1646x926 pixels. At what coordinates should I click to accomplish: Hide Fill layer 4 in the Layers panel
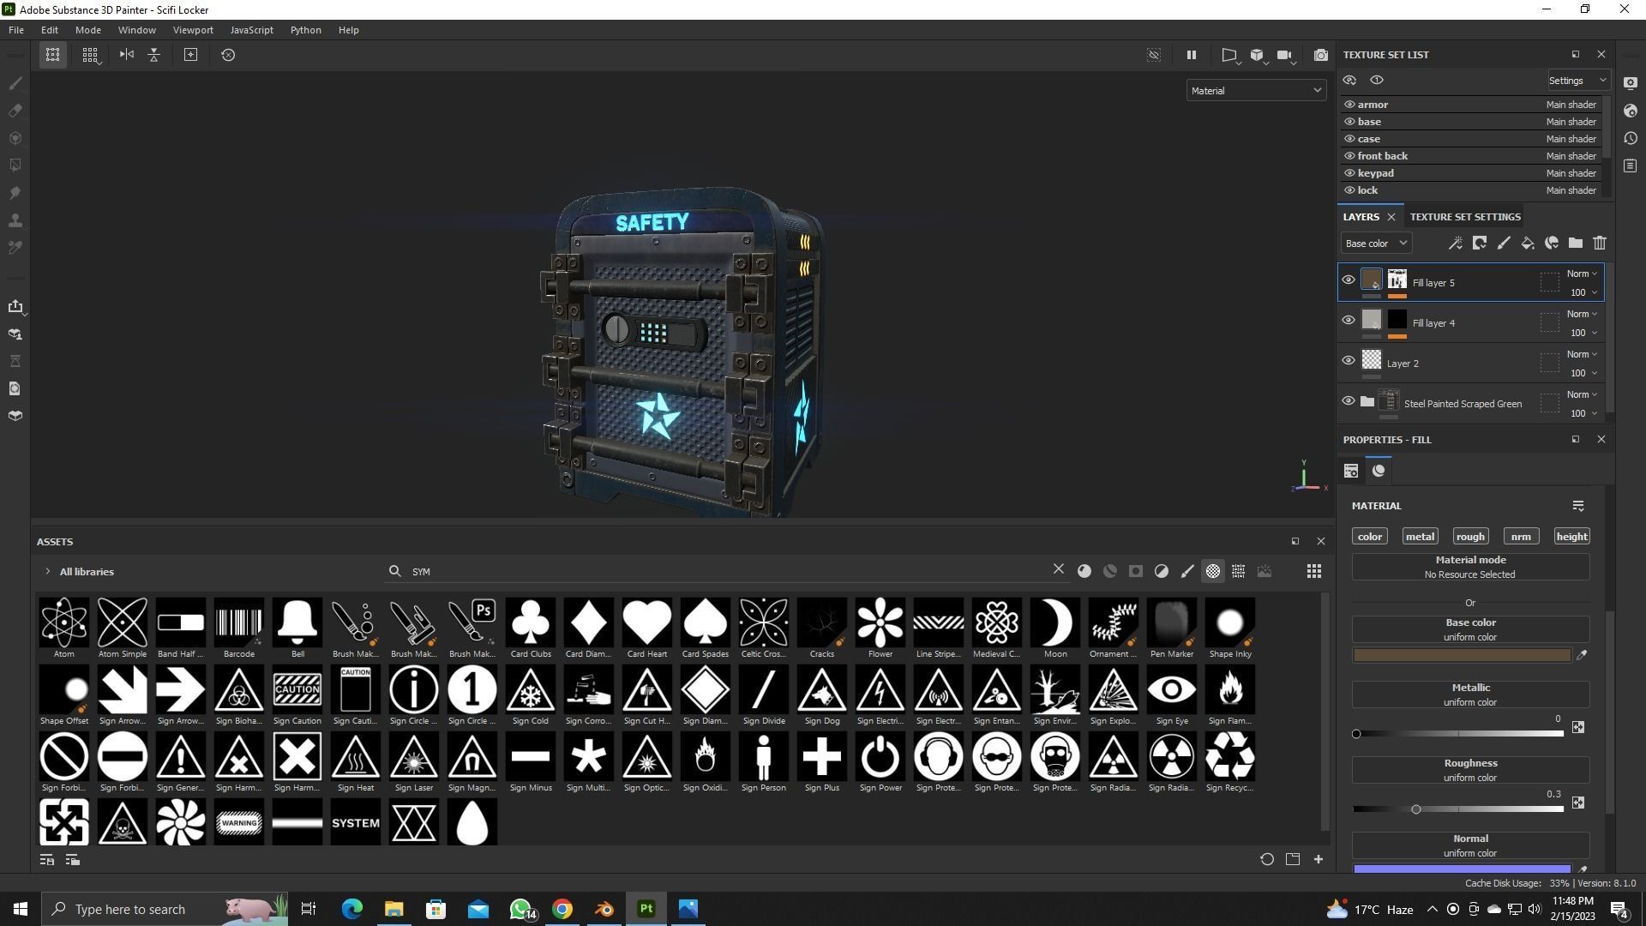(1349, 320)
